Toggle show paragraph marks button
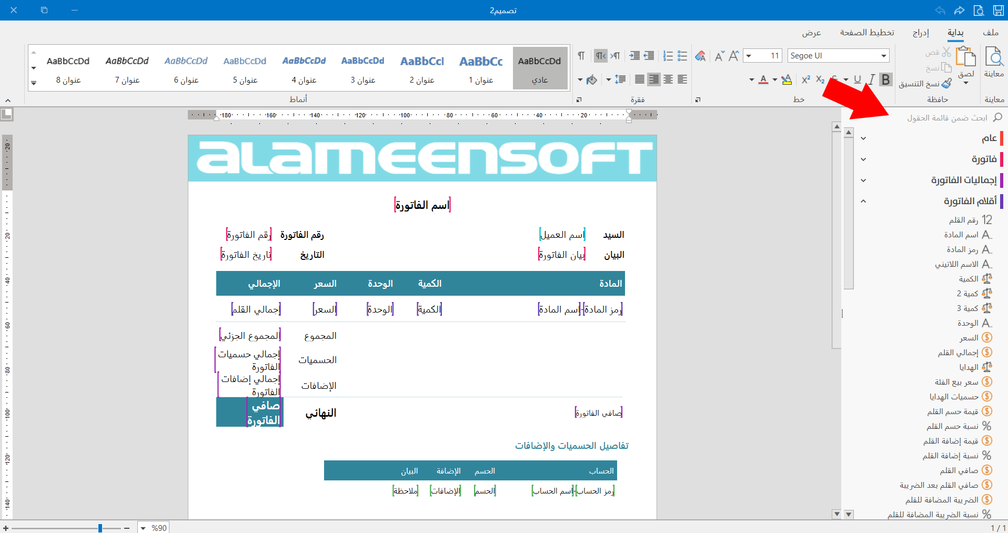 point(581,56)
